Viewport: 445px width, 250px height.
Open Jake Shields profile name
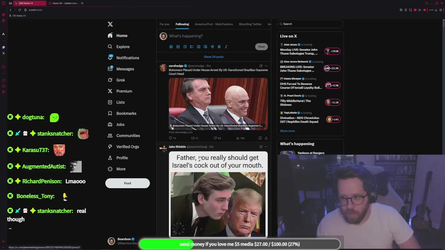pos(177,147)
